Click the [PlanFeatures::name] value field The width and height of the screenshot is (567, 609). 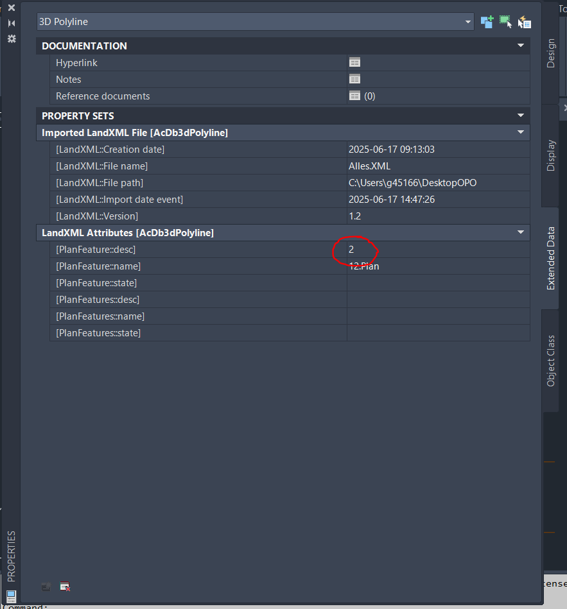pos(439,316)
